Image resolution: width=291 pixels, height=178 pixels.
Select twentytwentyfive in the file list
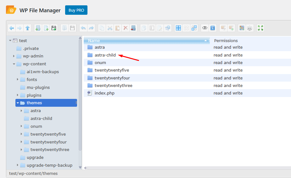[x=187, y=70]
